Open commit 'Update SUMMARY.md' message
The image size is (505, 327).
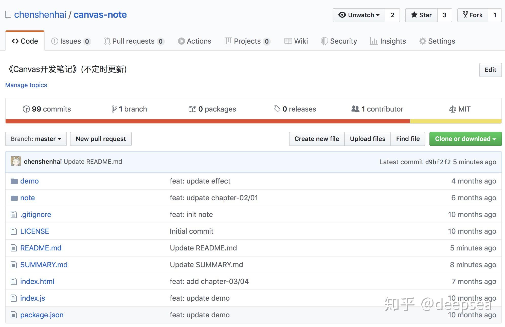(206, 265)
